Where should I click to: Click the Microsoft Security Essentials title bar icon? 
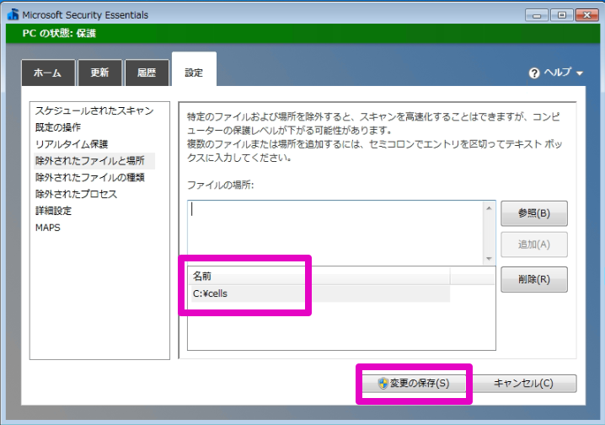(13, 14)
